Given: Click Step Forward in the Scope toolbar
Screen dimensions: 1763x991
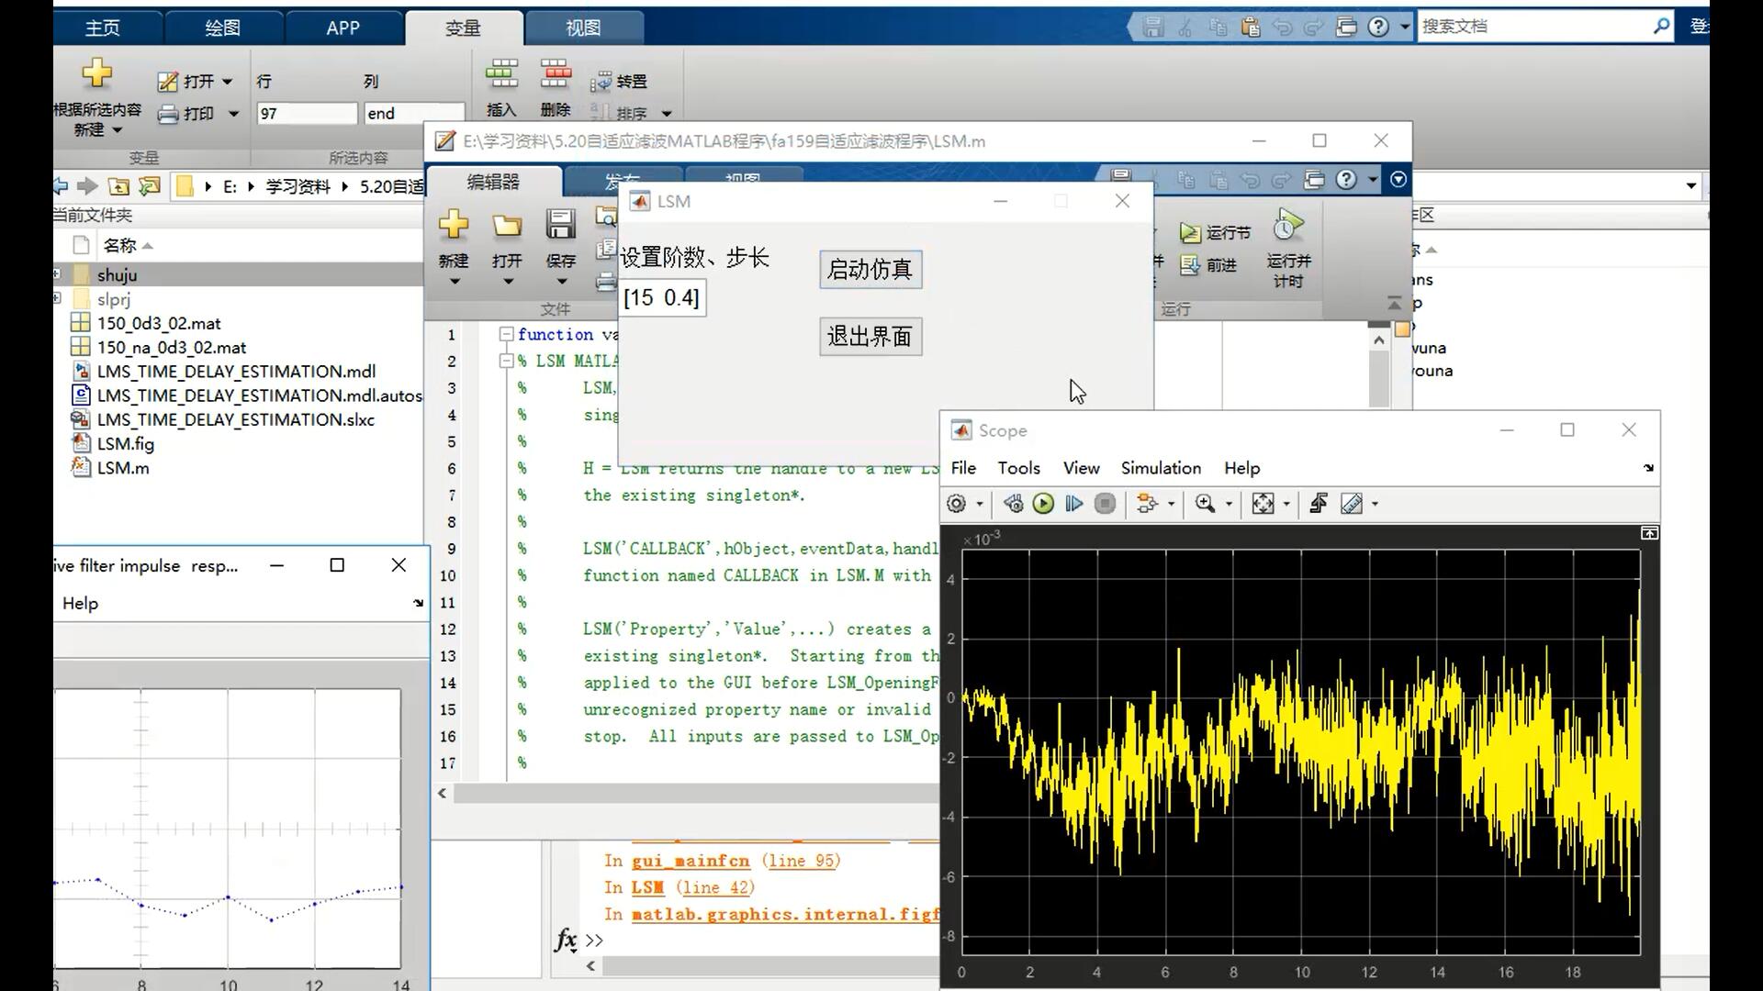Looking at the screenshot, I should (1073, 504).
